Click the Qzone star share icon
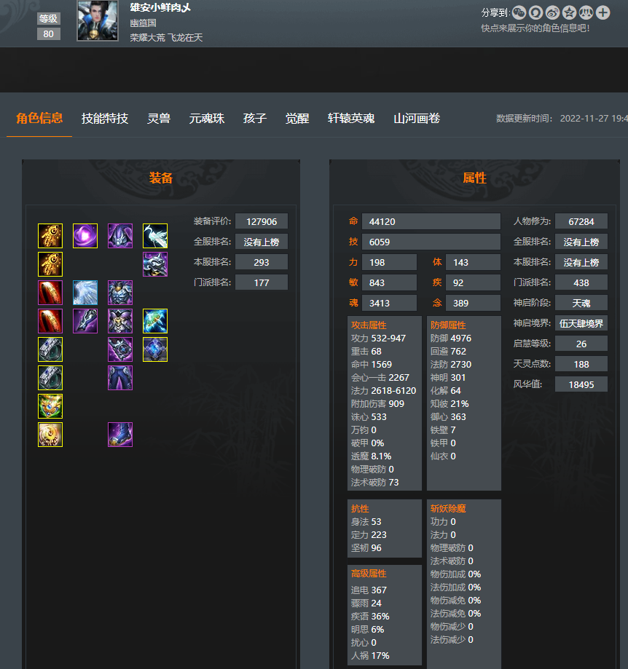 coord(569,12)
